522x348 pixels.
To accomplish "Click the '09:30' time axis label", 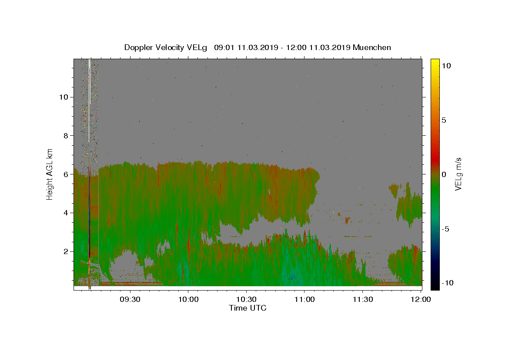I will [x=130, y=299].
